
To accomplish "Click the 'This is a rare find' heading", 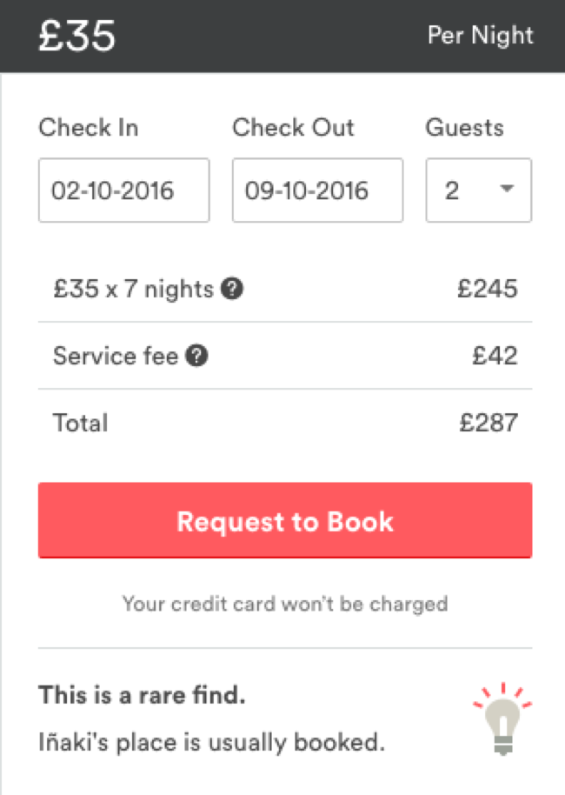I will [x=142, y=695].
